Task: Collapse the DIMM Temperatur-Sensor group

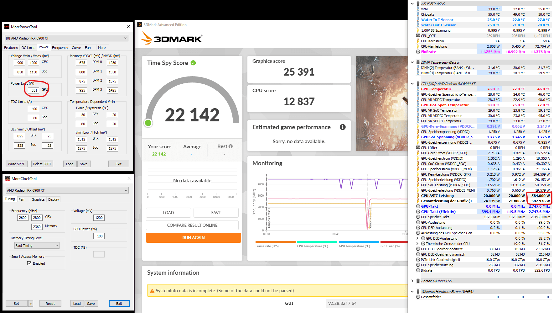Action: coord(412,62)
